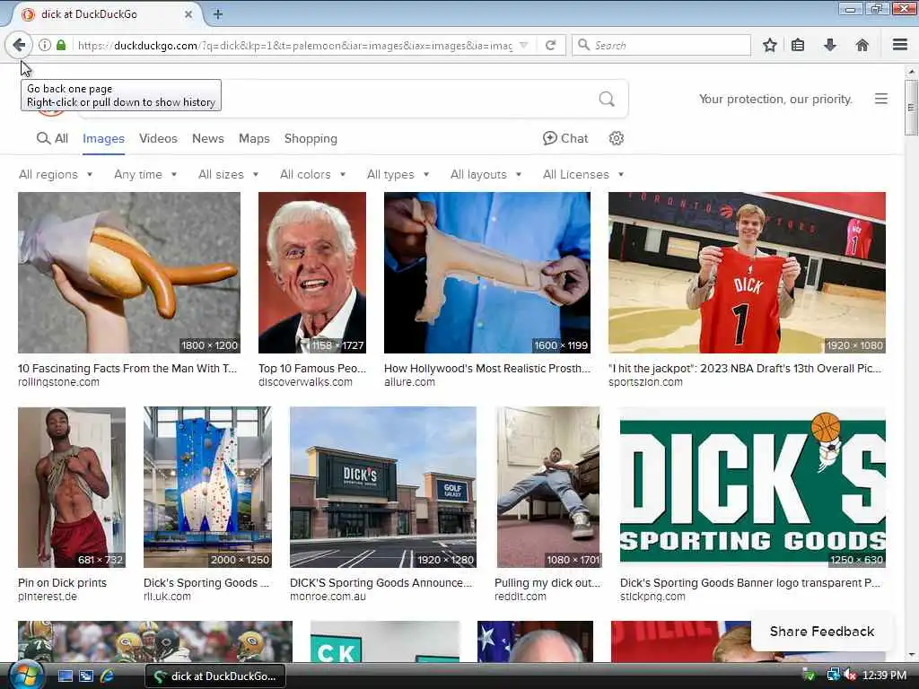Image resolution: width=919 pixels, height=689 pixels.
Task: Click the discoverwalks.com source link
Action: pos(305,382)
